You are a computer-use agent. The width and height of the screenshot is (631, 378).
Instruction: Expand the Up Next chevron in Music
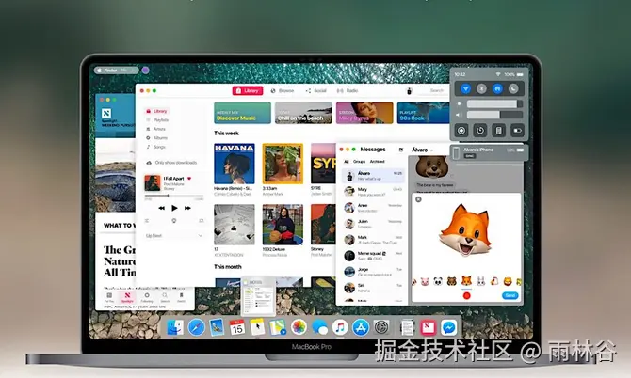pos(200,236)
